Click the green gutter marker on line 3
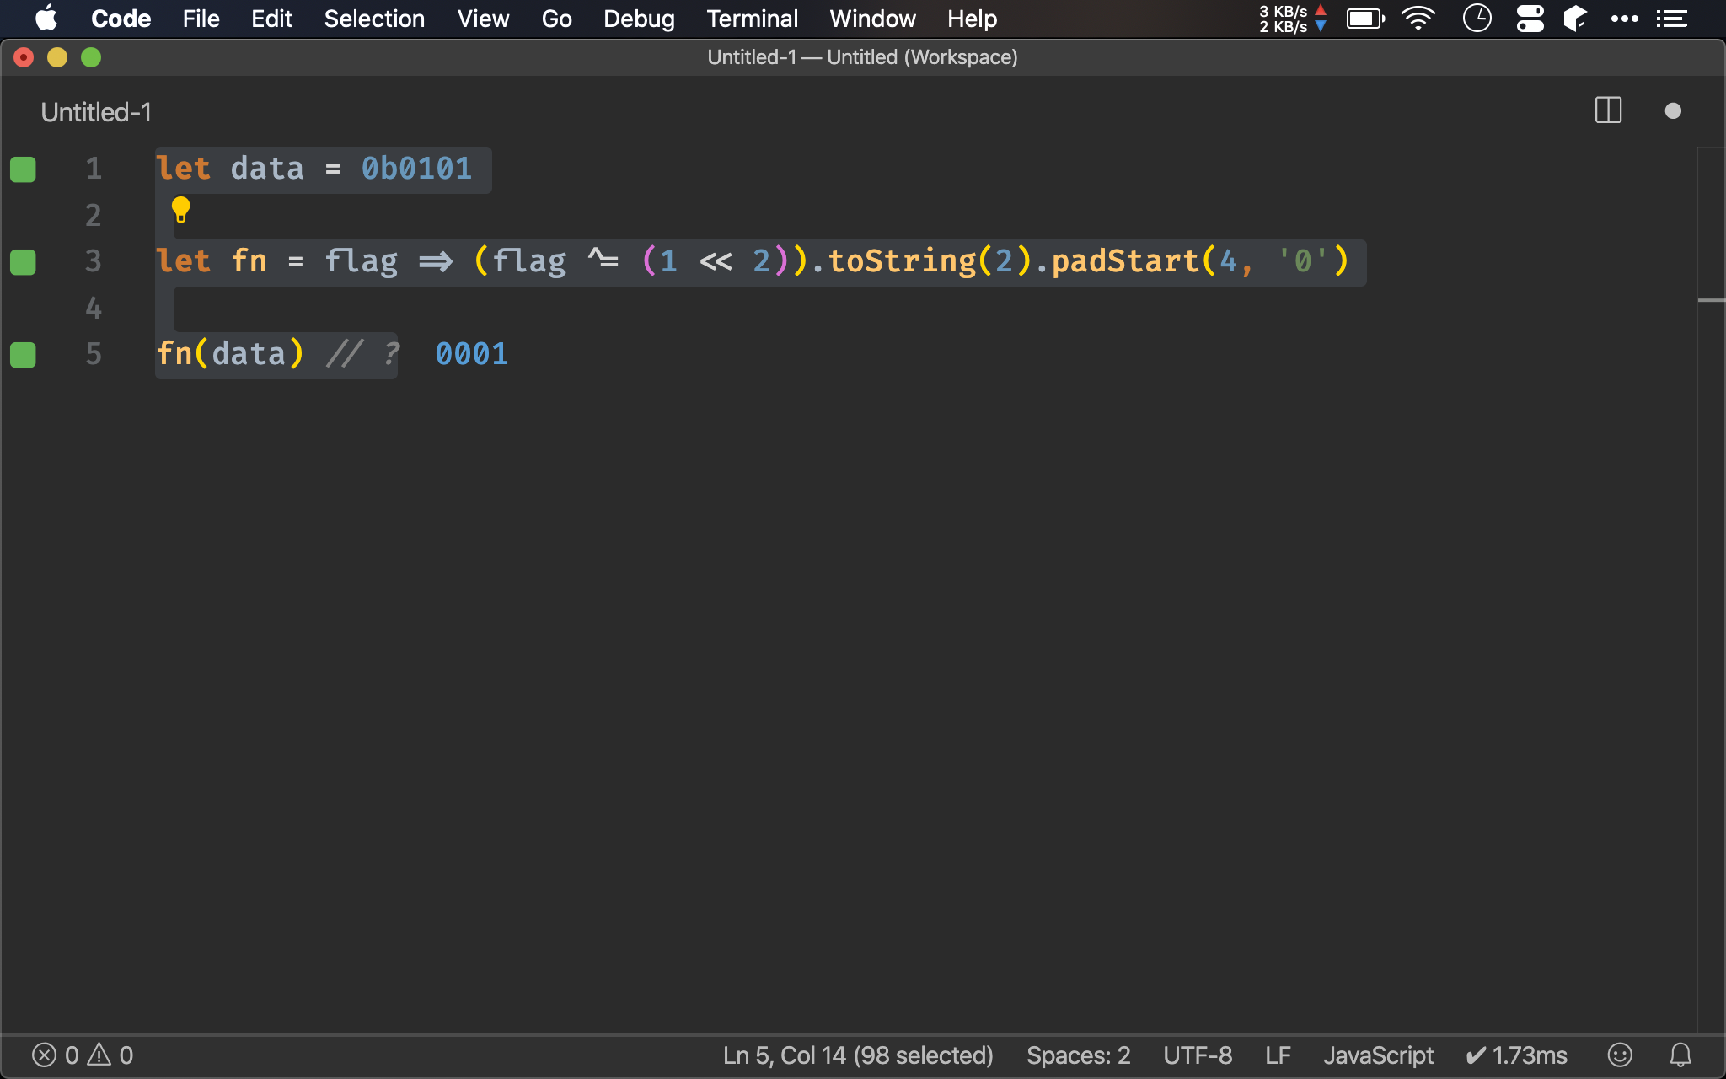Screen dimensions: 1726x1079 [x=23, y=262]
